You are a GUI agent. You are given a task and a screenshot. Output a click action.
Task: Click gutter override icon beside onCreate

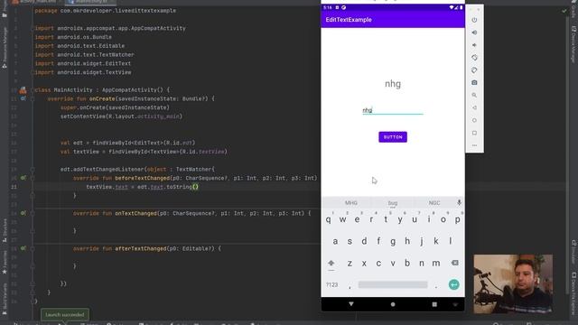click(23, 98)
